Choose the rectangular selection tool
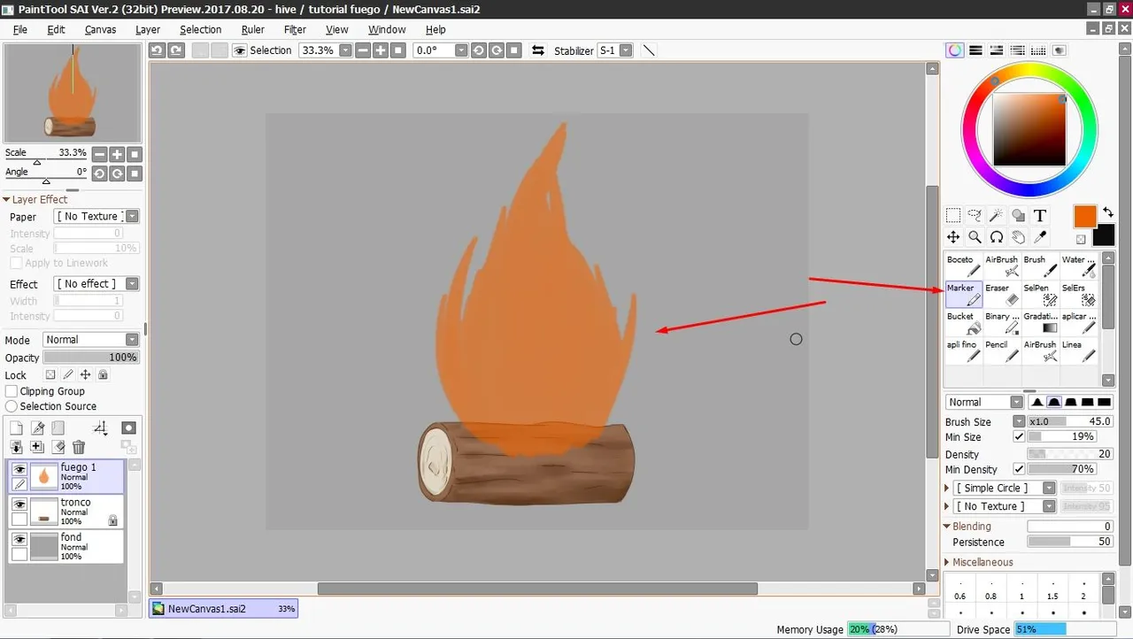1133x639 pixels. tap(953, 215)
